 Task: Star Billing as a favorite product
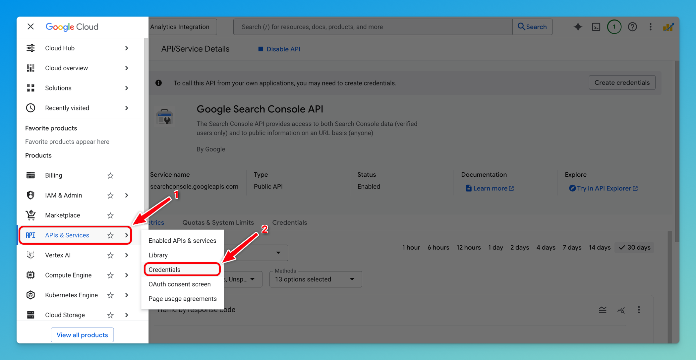tap(110, 175)
